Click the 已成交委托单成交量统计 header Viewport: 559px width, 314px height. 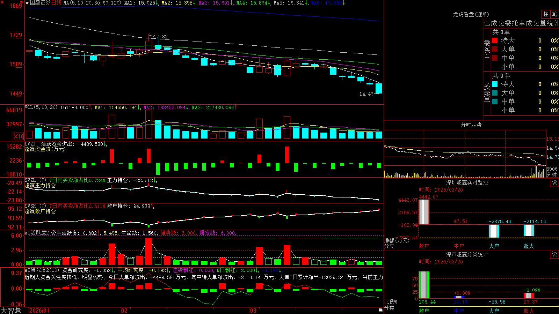(x=521, y=23)
